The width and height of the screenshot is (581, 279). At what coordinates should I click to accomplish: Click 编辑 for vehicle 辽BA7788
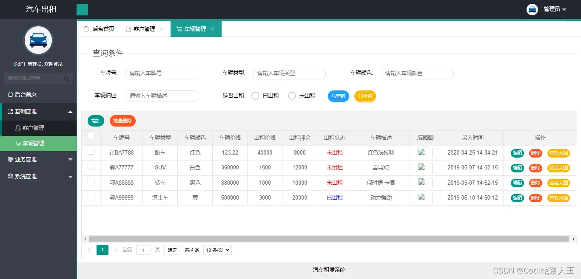tap(517, 153)
